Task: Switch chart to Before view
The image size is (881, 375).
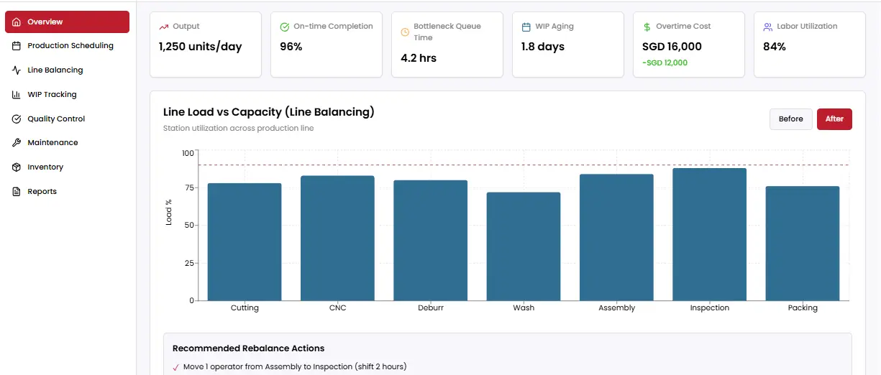Action: coord(790,119)
